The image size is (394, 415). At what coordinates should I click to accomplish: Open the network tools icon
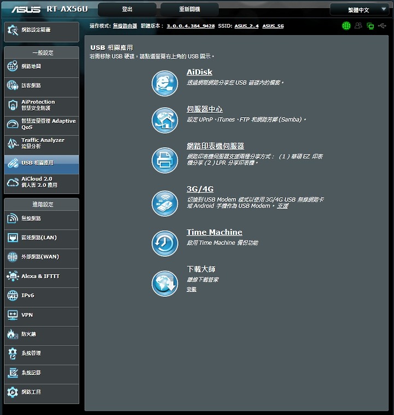pyautogui.click(x=13, y=392)
